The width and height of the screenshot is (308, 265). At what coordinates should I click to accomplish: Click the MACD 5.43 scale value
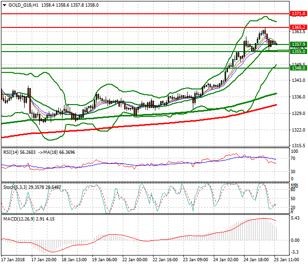pos(296,218)
